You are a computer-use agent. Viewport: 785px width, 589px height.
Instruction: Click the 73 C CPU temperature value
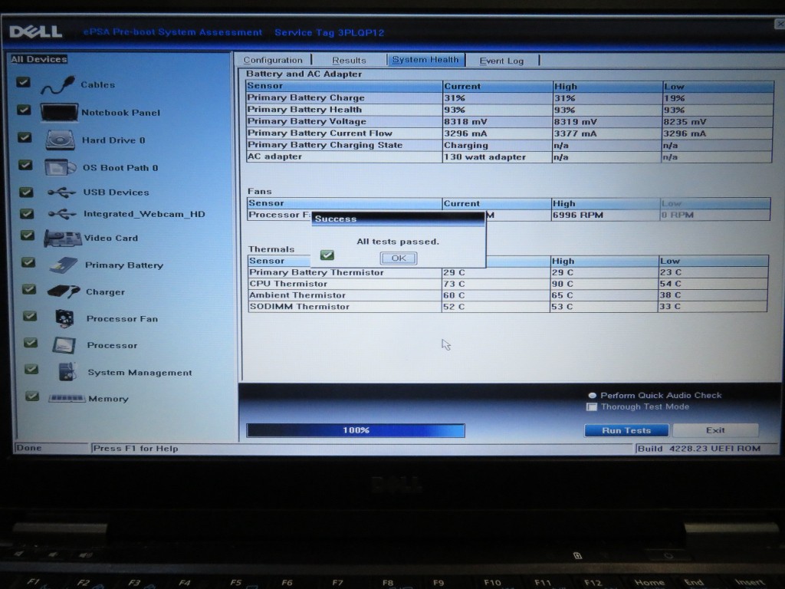tap(454, 284)
